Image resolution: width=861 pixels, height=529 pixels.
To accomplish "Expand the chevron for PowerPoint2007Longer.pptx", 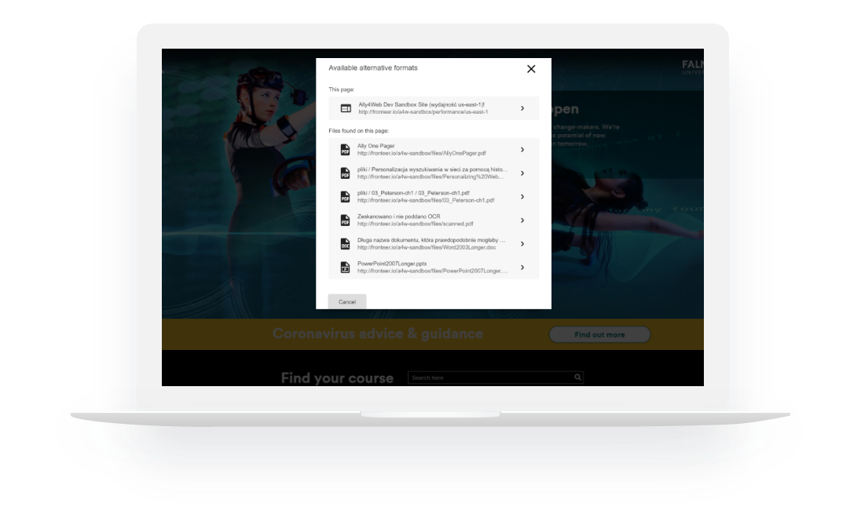I will pyautogui.click(x=523, y=267).
